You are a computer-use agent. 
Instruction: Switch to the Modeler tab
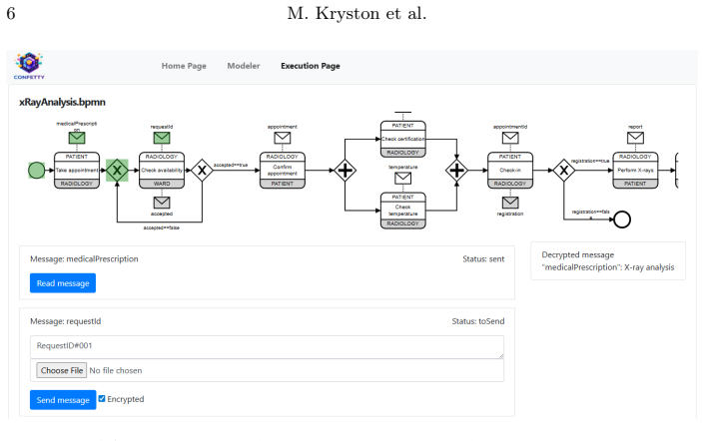point(244,66)
